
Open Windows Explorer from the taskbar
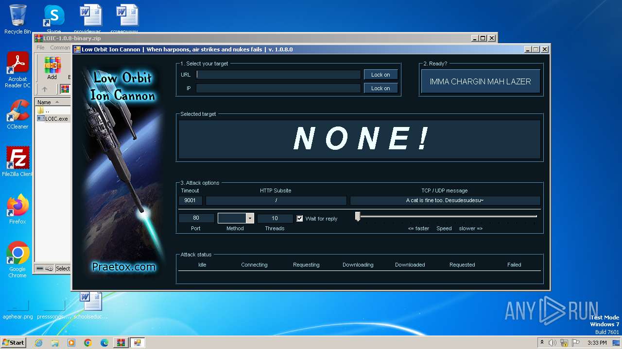pos(55,343)
